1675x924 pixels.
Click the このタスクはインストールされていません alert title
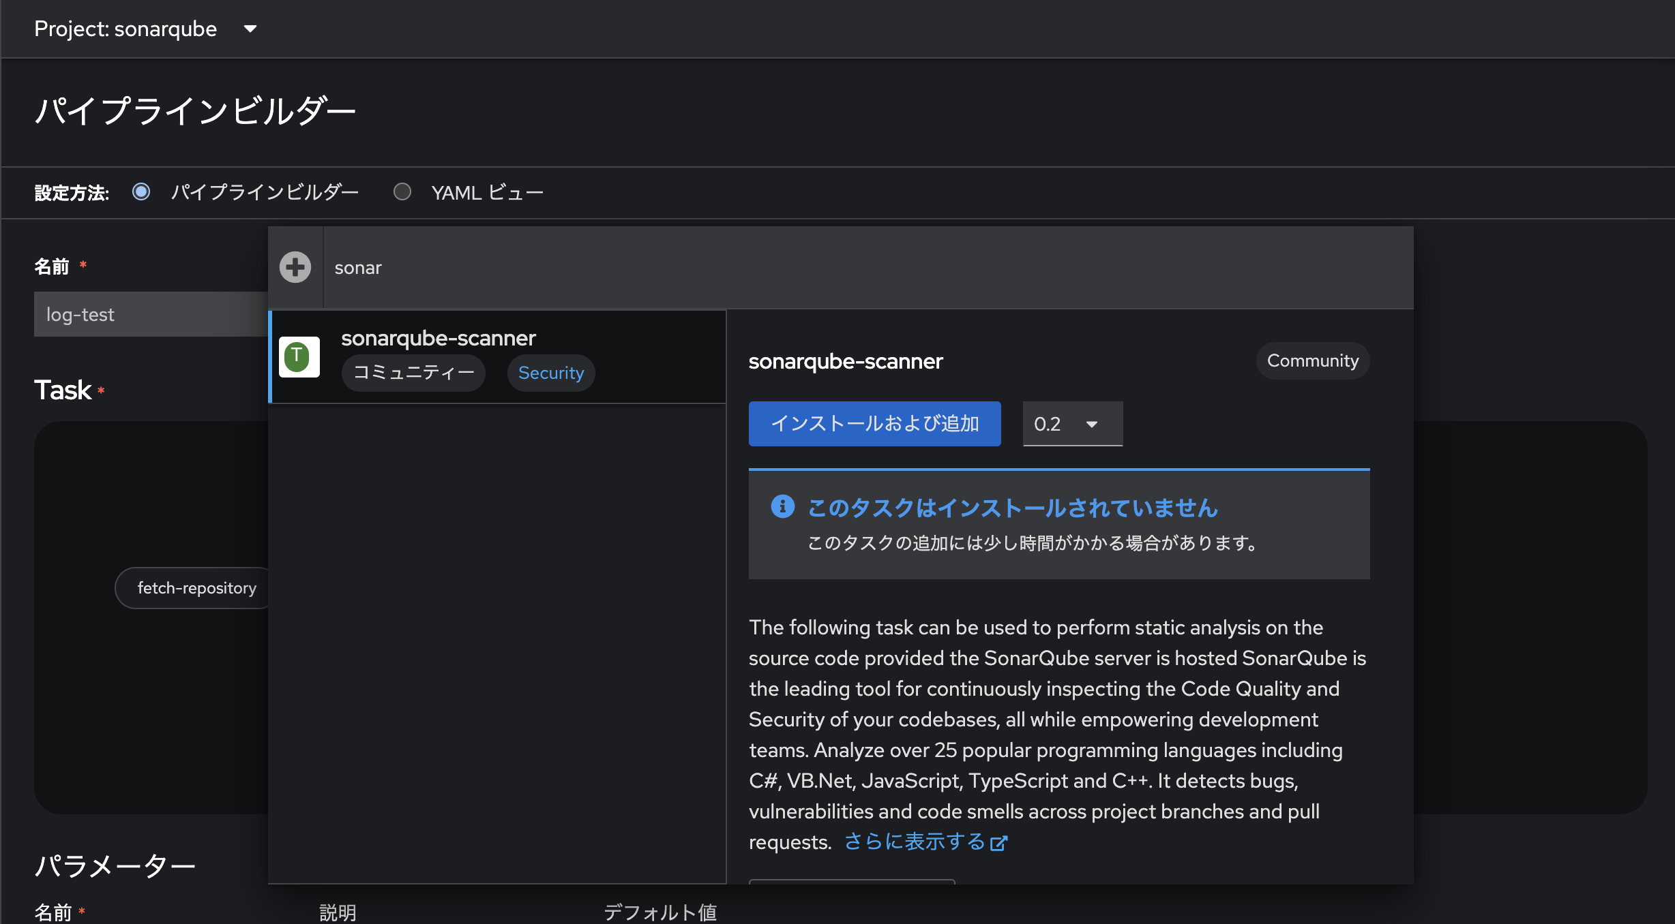pos(1012,508)
